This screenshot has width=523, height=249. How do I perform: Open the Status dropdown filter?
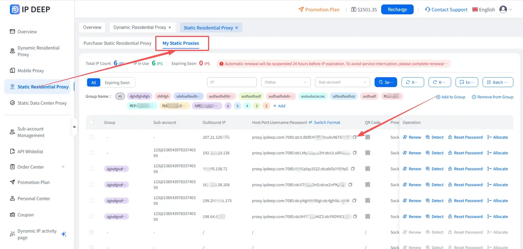point(286,82)
